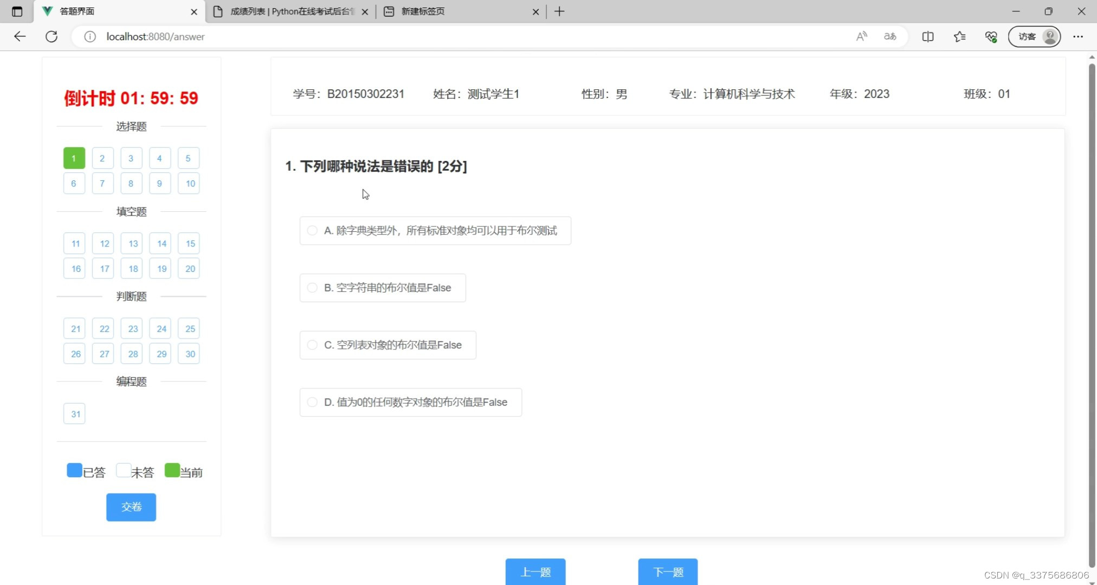Click the blue 已答 legend swatch

[74, 470]
